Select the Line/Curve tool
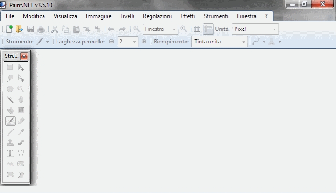 21,153
